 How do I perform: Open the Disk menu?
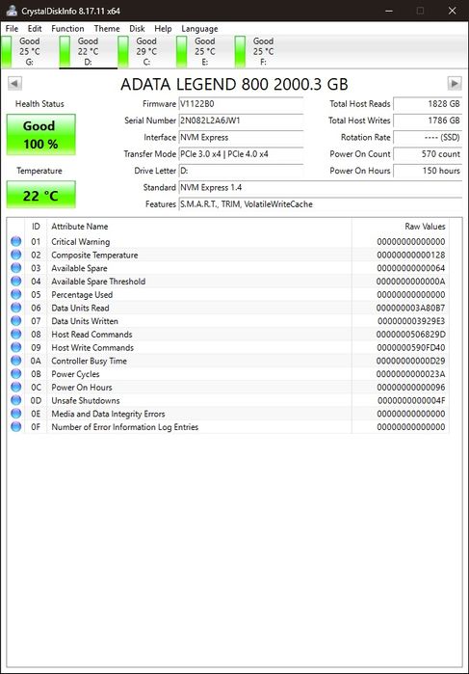(137, 28)
